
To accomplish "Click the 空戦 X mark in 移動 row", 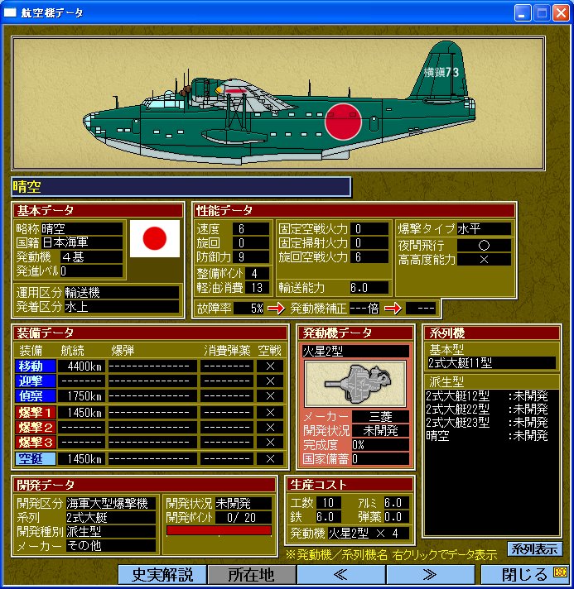I will [270, 366].
